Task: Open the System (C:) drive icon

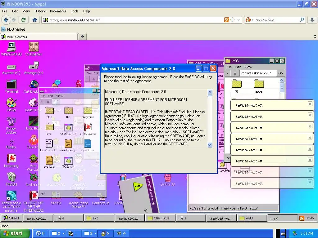Action: pos(11,69)
